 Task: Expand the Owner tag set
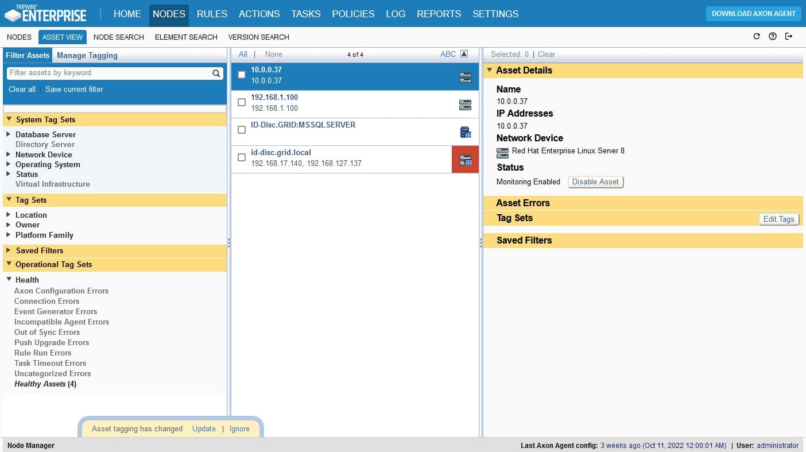pyautogui.click(x=9, y=225)
